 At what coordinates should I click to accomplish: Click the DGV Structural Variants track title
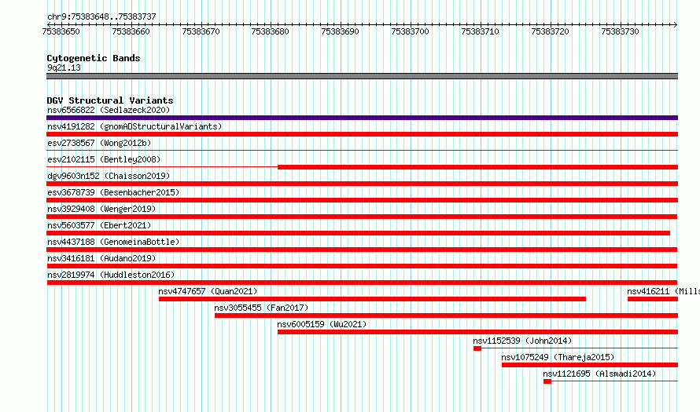(x=110, y=100)
